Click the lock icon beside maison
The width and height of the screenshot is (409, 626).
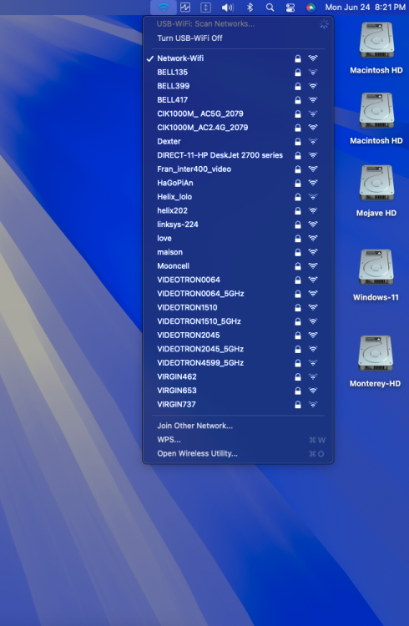(297, 252)
